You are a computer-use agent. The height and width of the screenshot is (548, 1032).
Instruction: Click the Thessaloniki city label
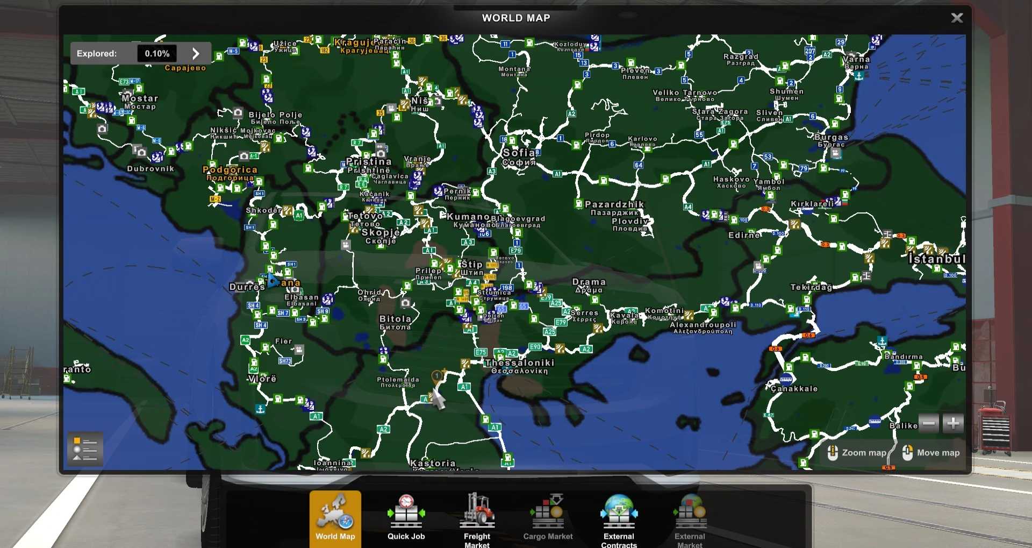pyautogui.click(x=519, y=363)
